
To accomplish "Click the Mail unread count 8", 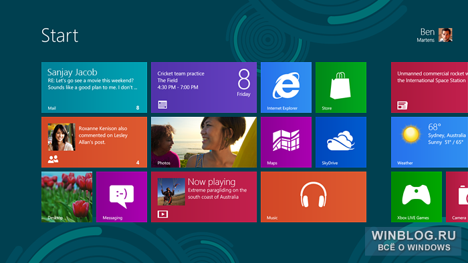I will (x=138, y=107).
